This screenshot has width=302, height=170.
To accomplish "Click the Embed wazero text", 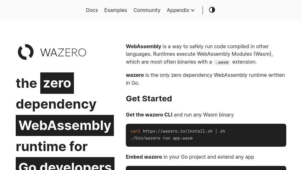I will (144, 157).
